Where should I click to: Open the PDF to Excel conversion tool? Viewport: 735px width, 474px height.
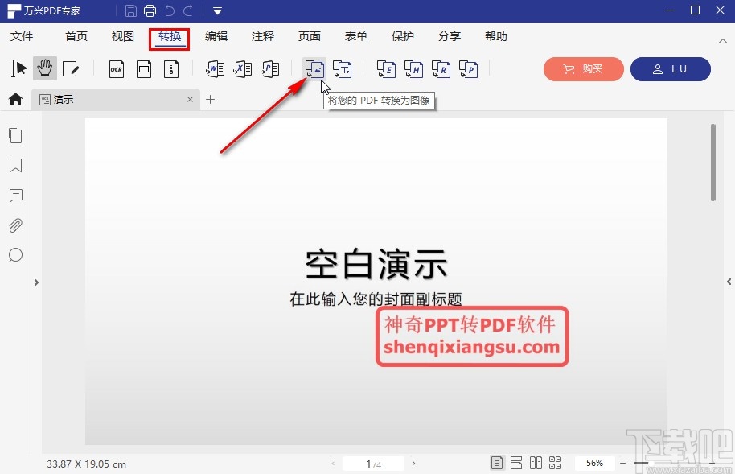[x=242, y=68]
